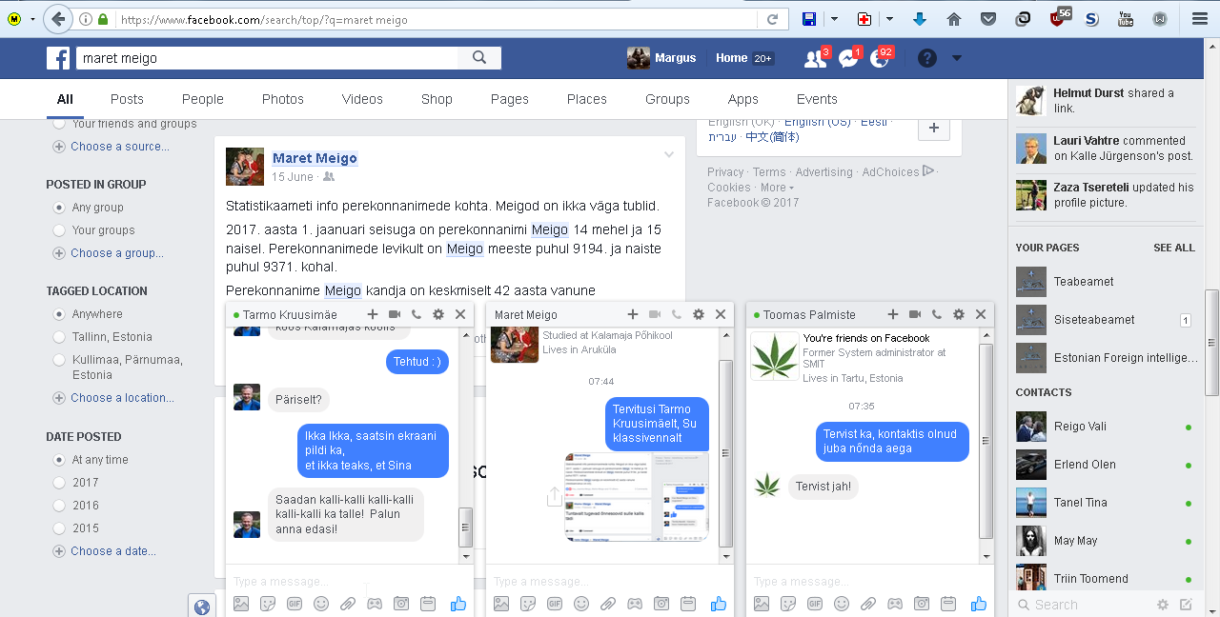Expand 'Choose a group...' option
This screenshot has height=617, width=1220.
[108, 253]
